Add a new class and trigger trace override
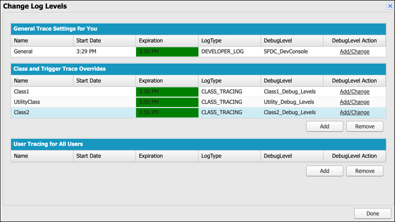This screenshot has height=222, width=395. click(x=324, y=126)
